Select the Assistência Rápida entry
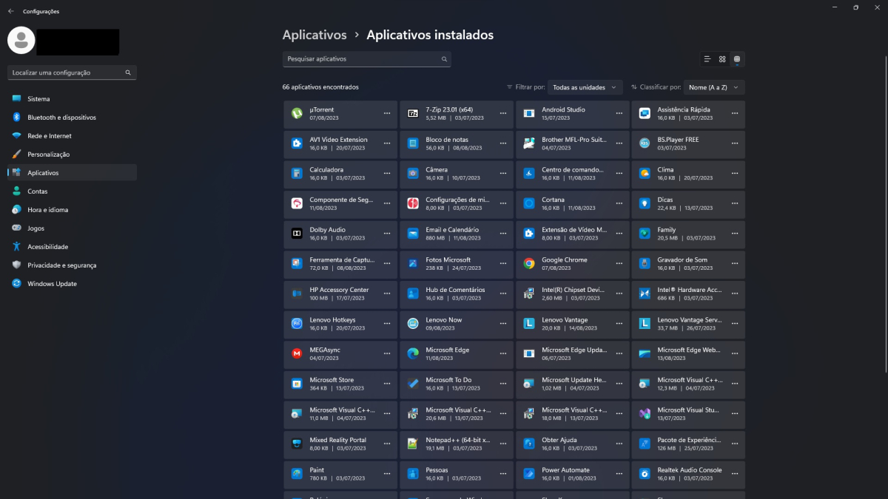 (x=688, y=113)
